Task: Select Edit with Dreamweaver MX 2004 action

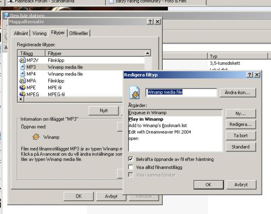Action: (x=159, y=132)
